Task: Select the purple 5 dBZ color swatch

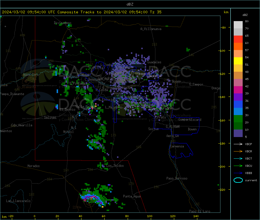Action: pos(238,133)
